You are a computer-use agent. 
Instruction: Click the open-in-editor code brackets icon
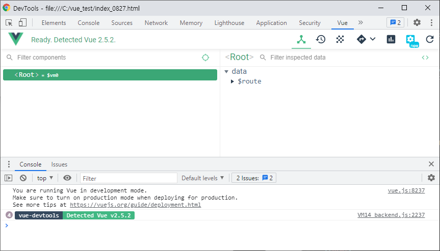(425, 58)
